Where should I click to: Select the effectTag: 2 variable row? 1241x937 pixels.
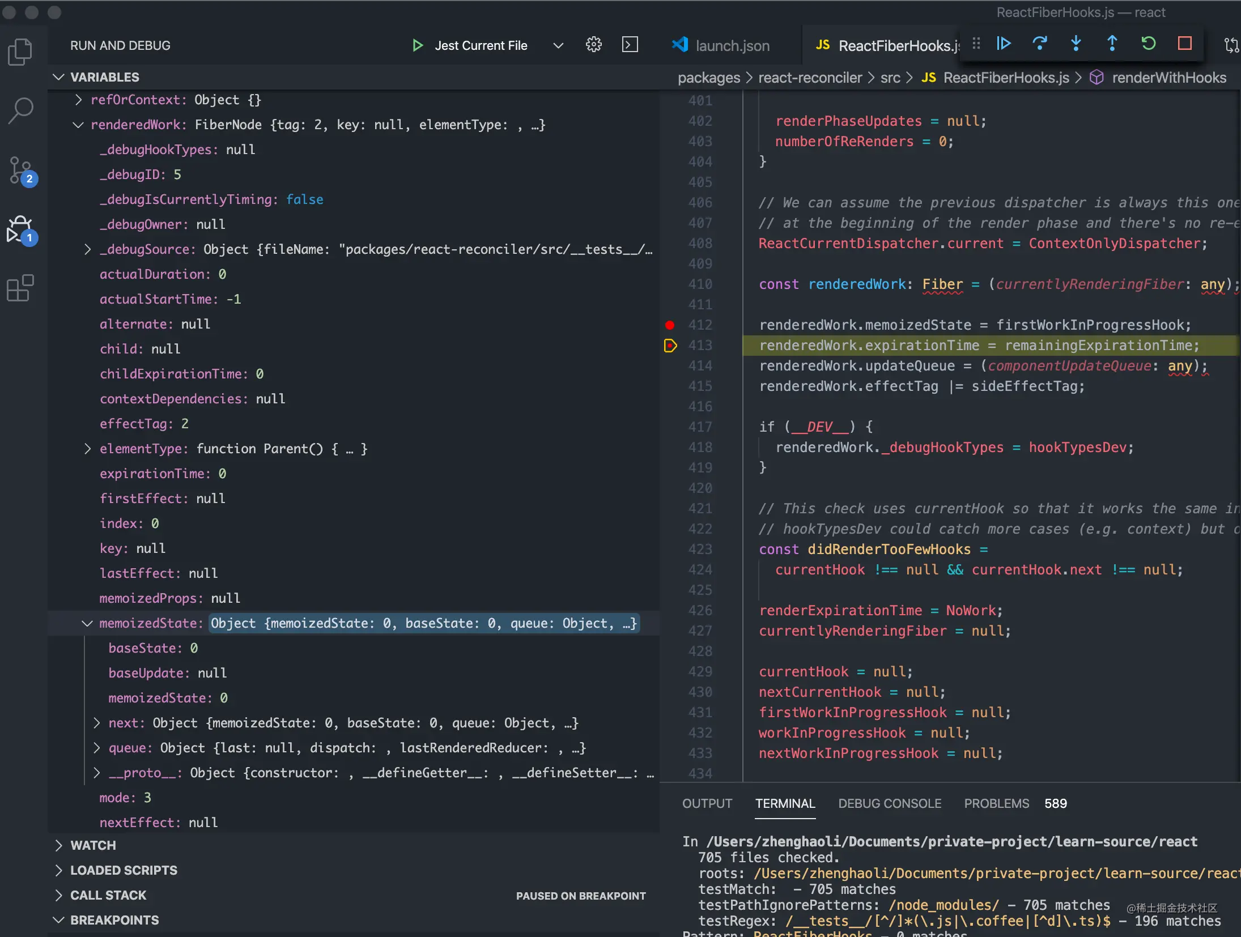click(354, 424)
